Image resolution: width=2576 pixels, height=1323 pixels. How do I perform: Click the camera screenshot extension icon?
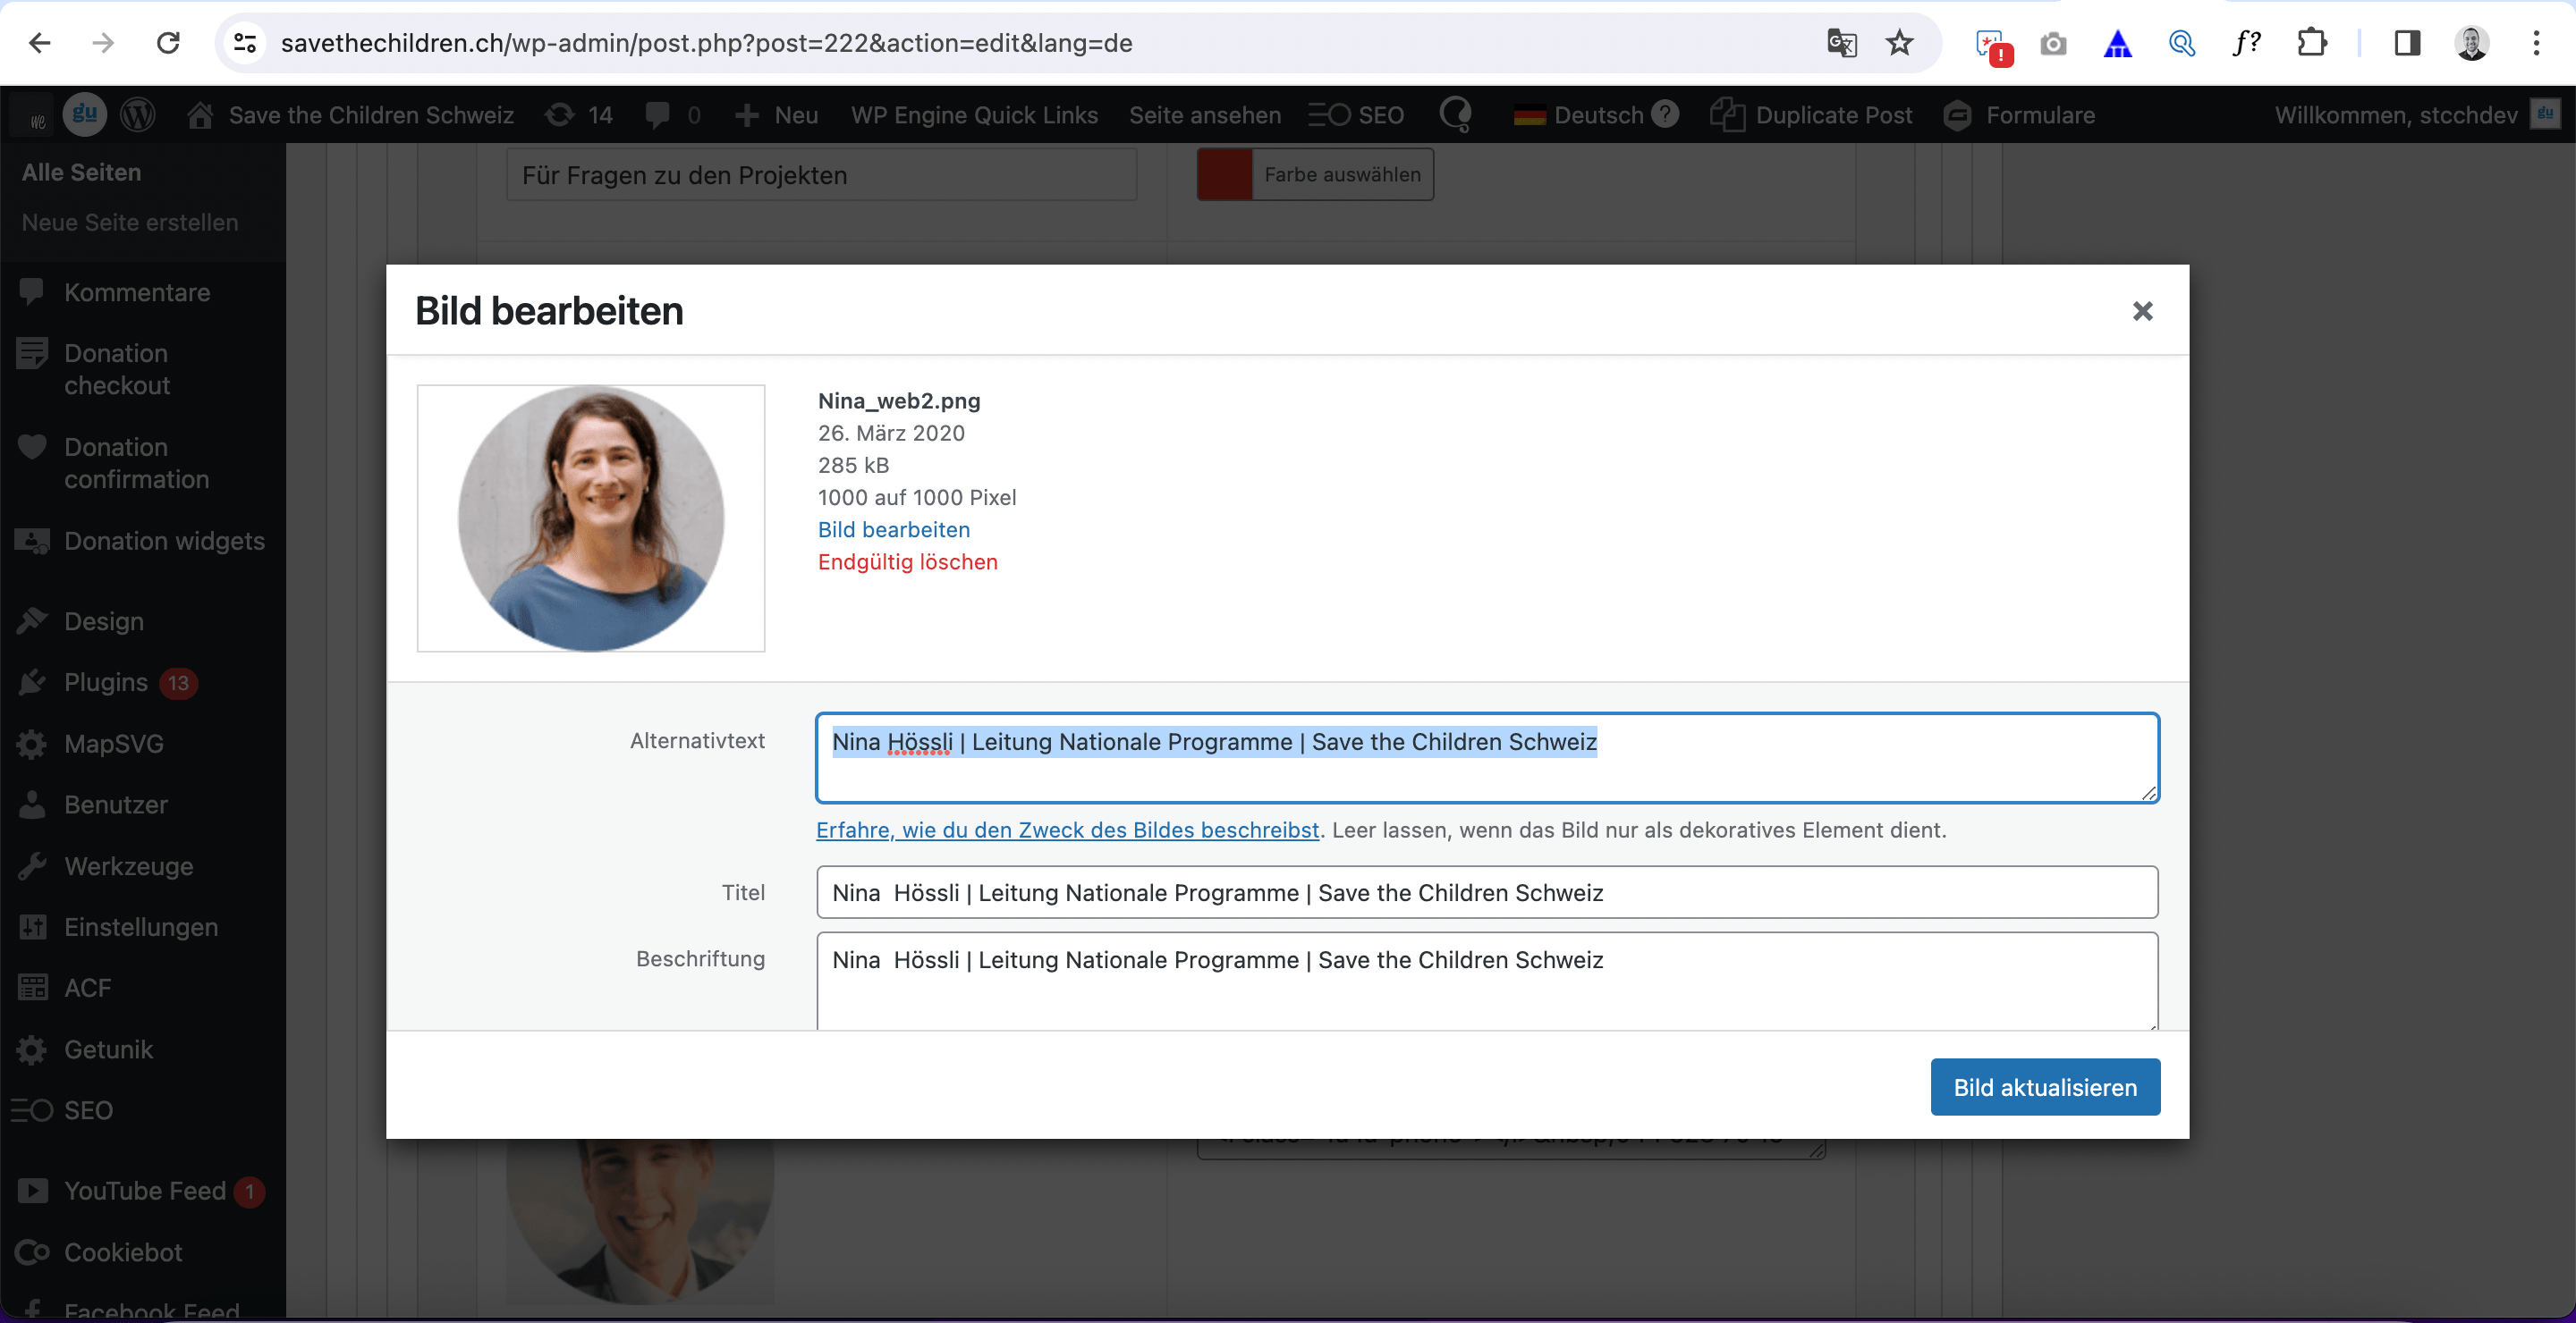2053,44
